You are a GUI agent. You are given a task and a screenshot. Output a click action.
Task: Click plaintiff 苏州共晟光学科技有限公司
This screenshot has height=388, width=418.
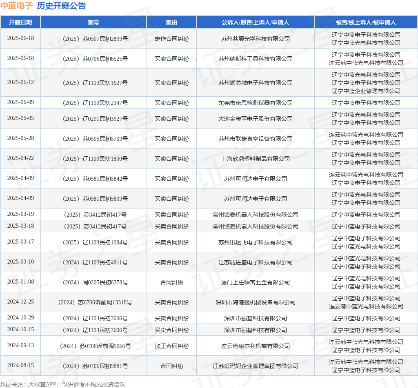(x=255, y=39)
